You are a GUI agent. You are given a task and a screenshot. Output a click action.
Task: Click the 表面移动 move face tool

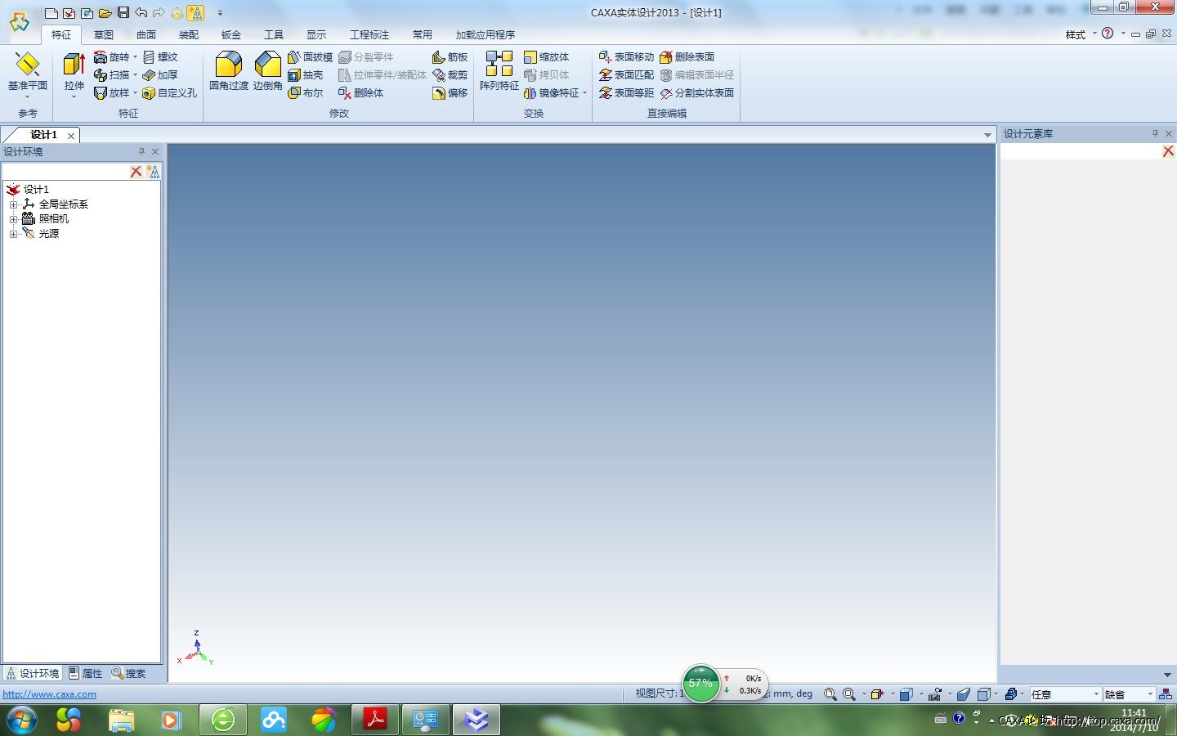point(626,57)
